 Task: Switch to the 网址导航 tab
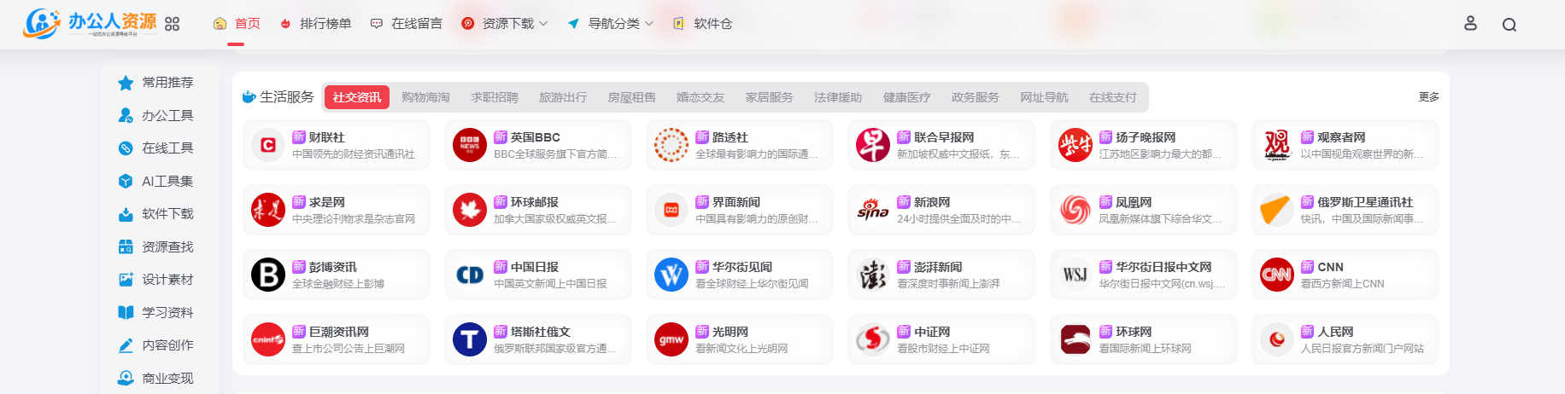click(x=1044, y=97)
